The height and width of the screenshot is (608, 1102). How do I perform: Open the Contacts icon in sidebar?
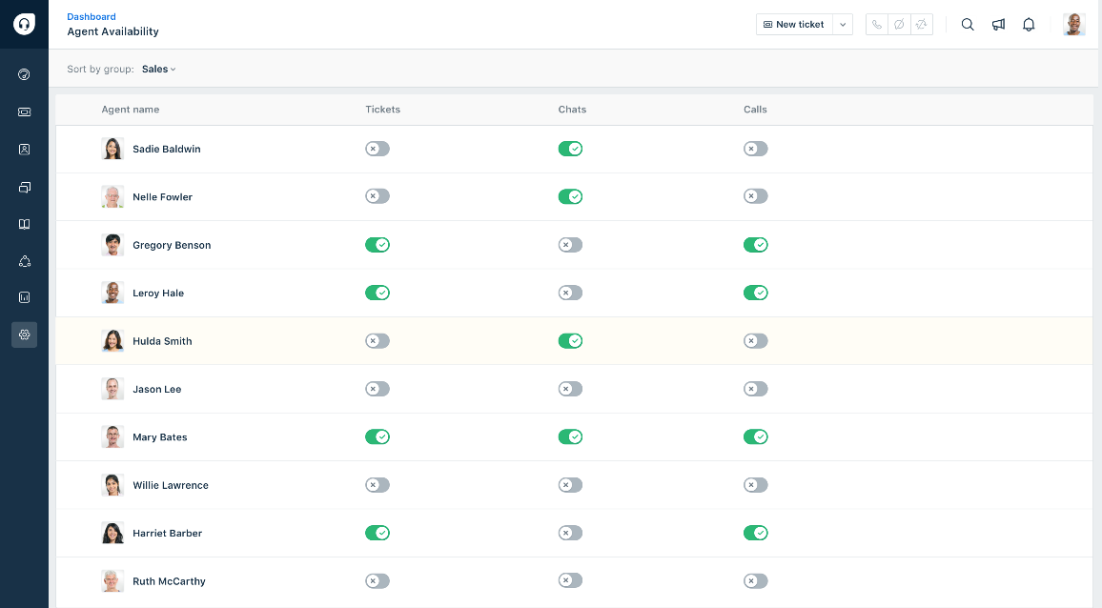click(24, 149)
